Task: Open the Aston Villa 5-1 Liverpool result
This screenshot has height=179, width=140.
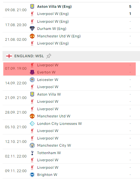Action: point(71,10)
